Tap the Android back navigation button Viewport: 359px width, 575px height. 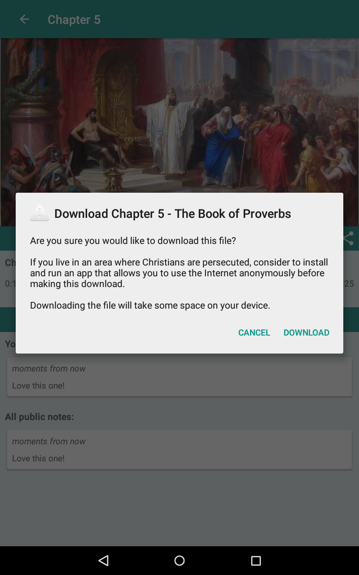coord(104,560)
